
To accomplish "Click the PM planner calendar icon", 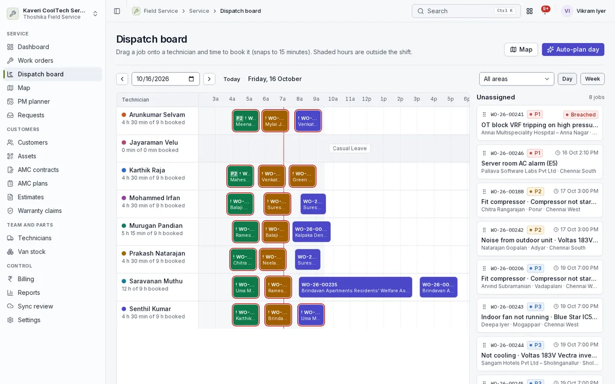I will 10,101.
